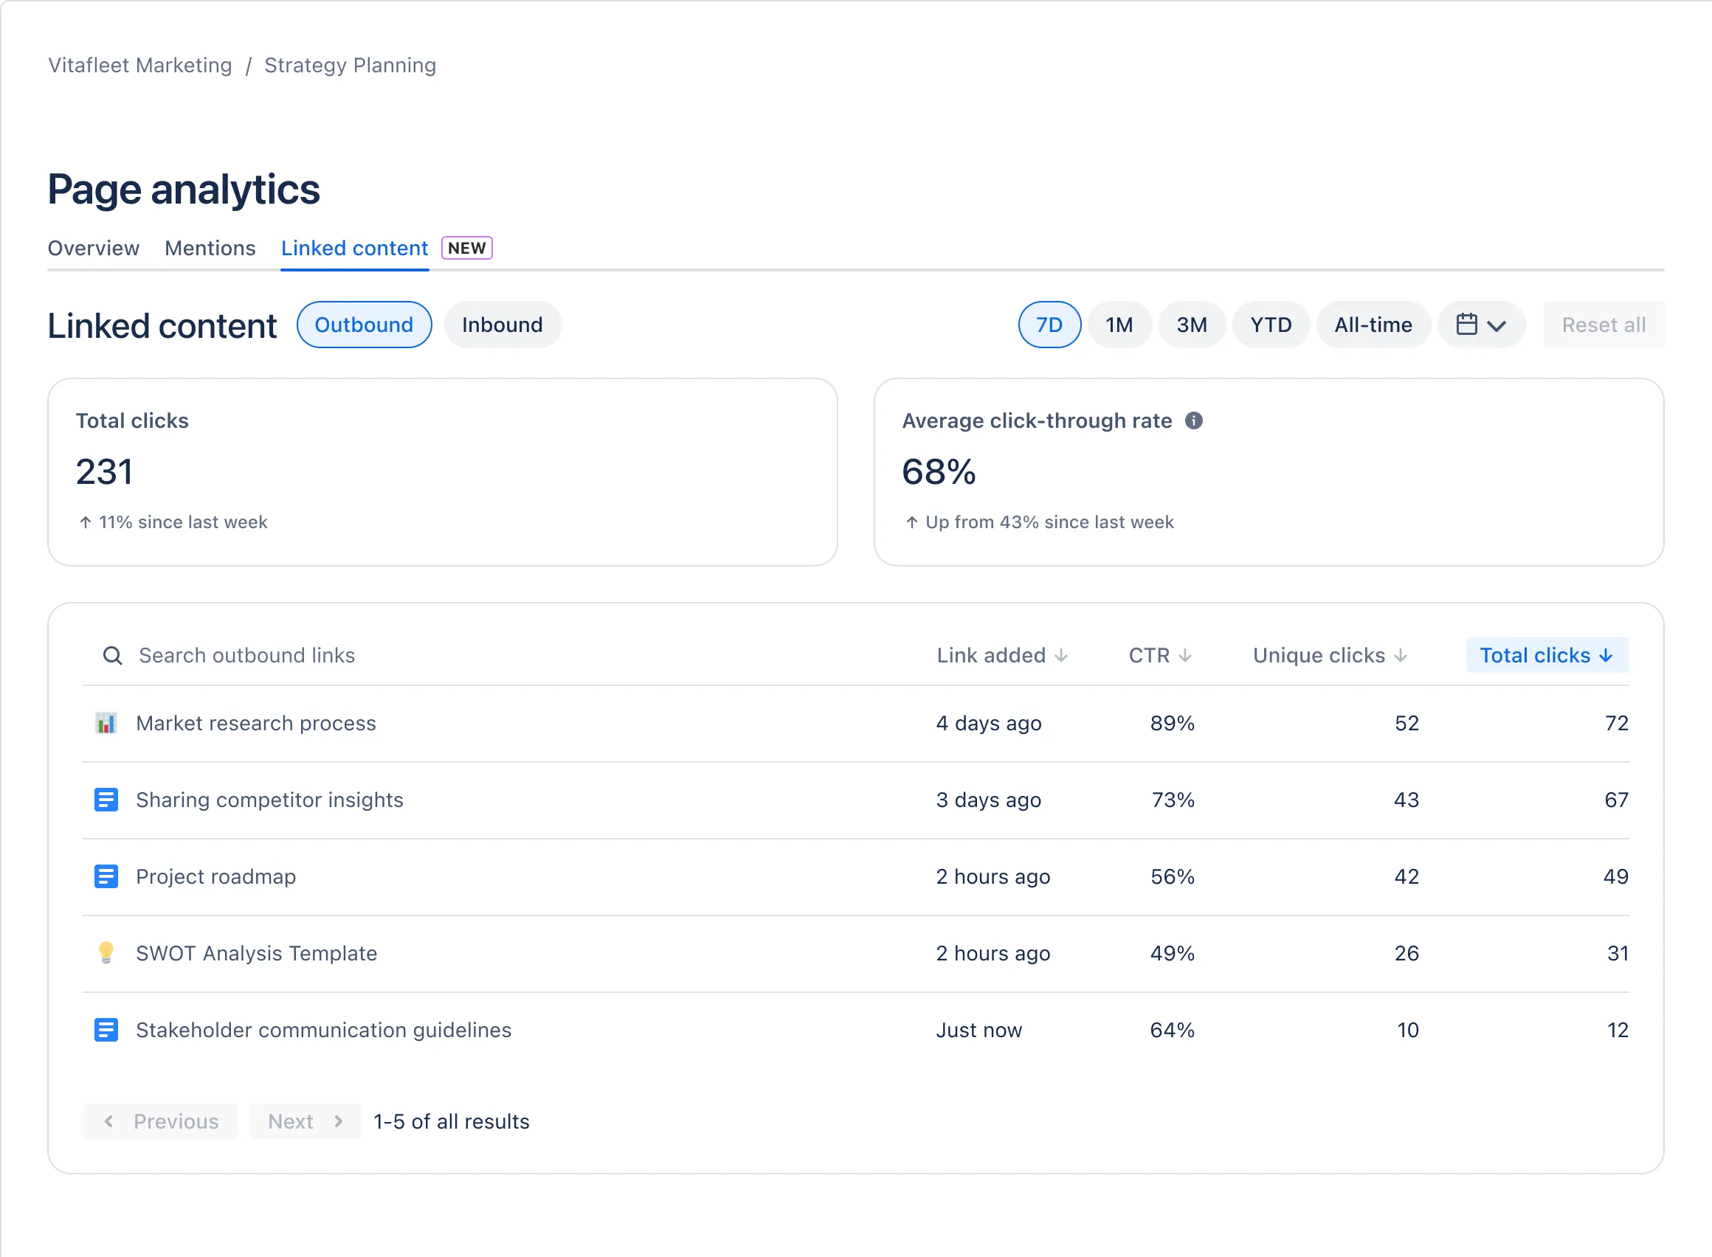Open the Linked content tab

tap(355, 248)
